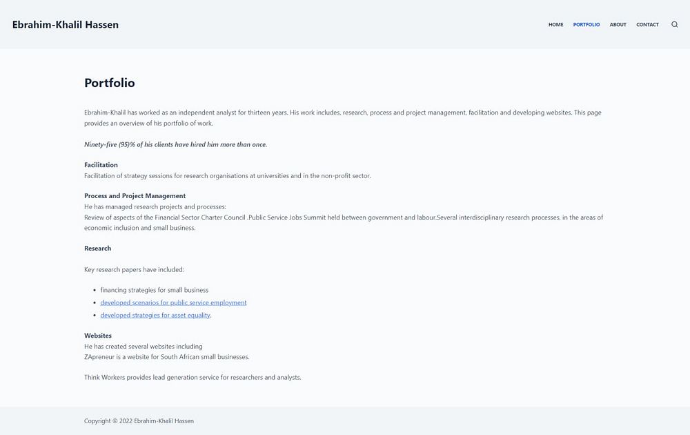Go to the HOME menu item

[x=555, y=25]
